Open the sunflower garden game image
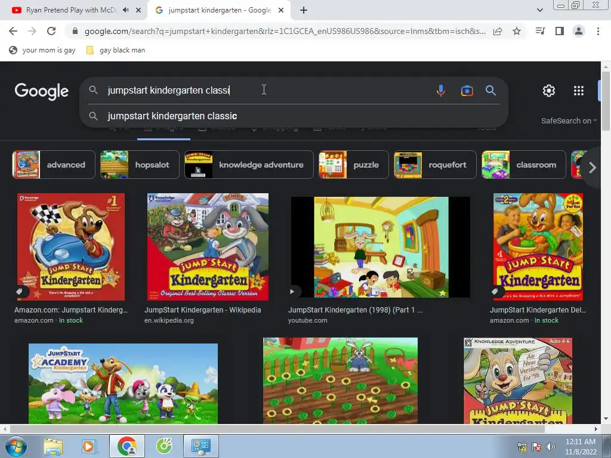 (340, 380)
